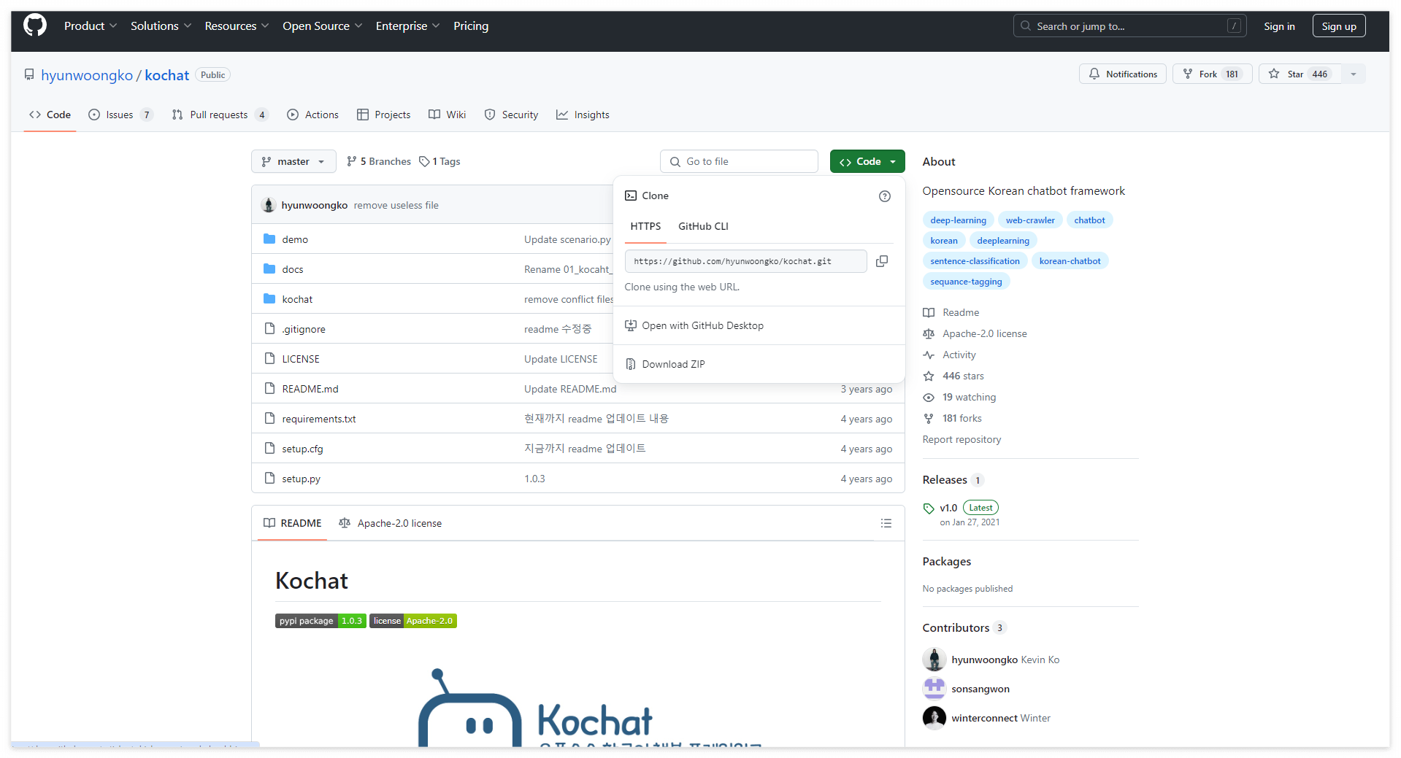
Task: Switch to the Pull requests tab
Action: click(x=220, y=115)
